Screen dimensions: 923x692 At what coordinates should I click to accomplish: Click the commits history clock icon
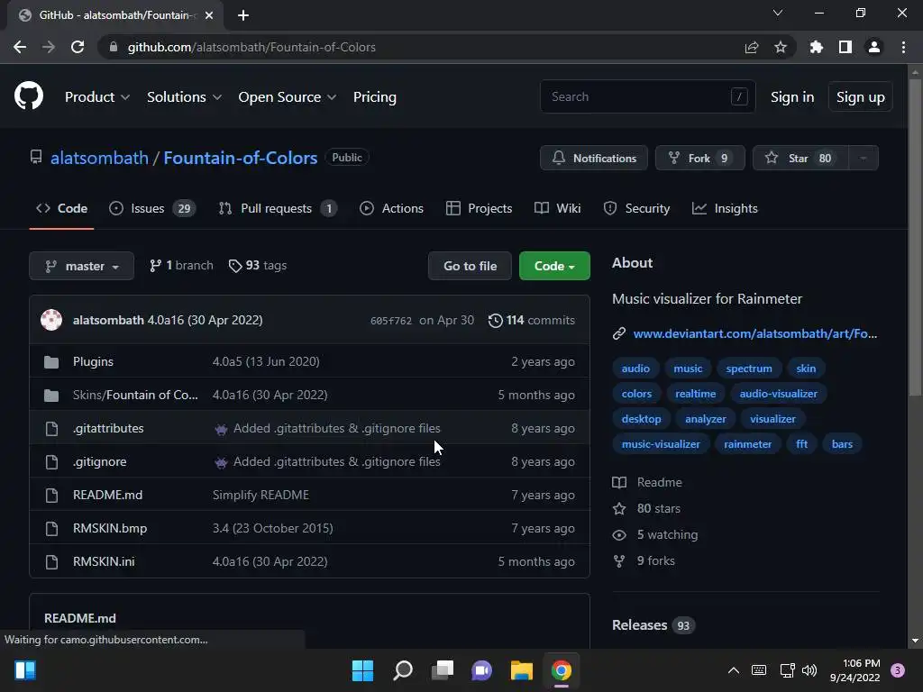tap(495, 320)
